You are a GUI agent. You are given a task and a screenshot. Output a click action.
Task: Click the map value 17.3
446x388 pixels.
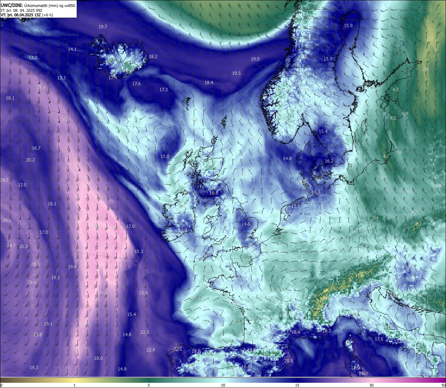tap(163, 90)
